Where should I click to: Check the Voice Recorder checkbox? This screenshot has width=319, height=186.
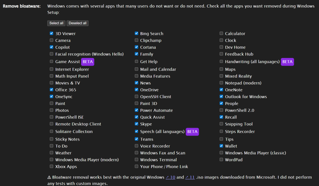click(136, 146)
